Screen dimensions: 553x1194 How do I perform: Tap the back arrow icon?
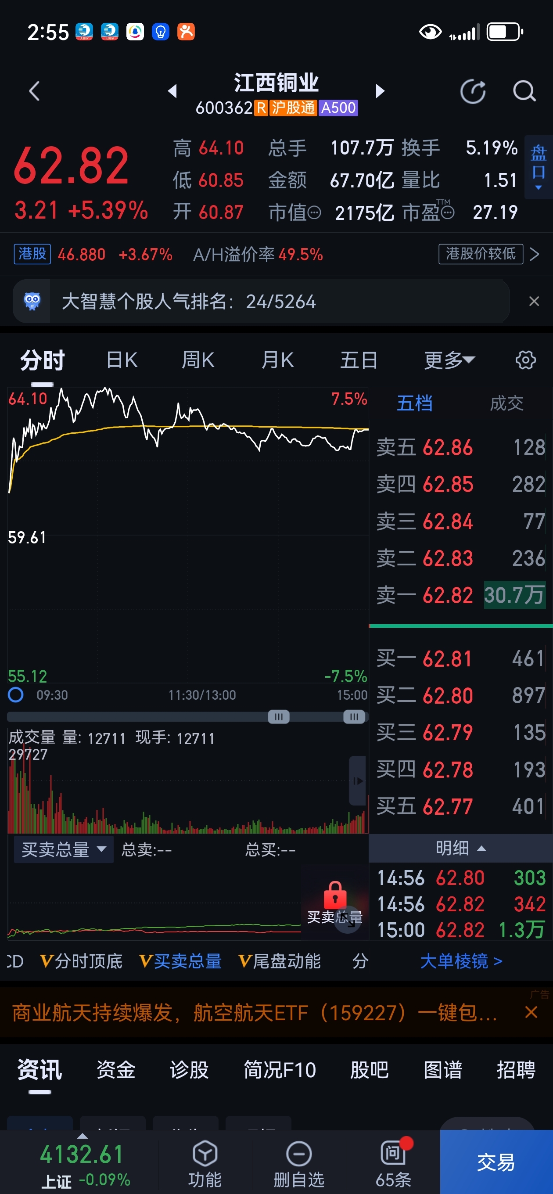34,91
